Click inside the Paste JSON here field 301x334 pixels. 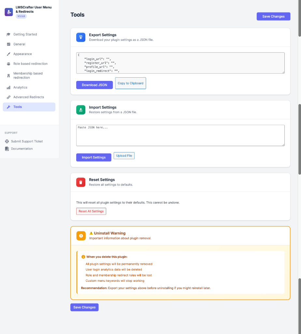(x=180, y=134)
